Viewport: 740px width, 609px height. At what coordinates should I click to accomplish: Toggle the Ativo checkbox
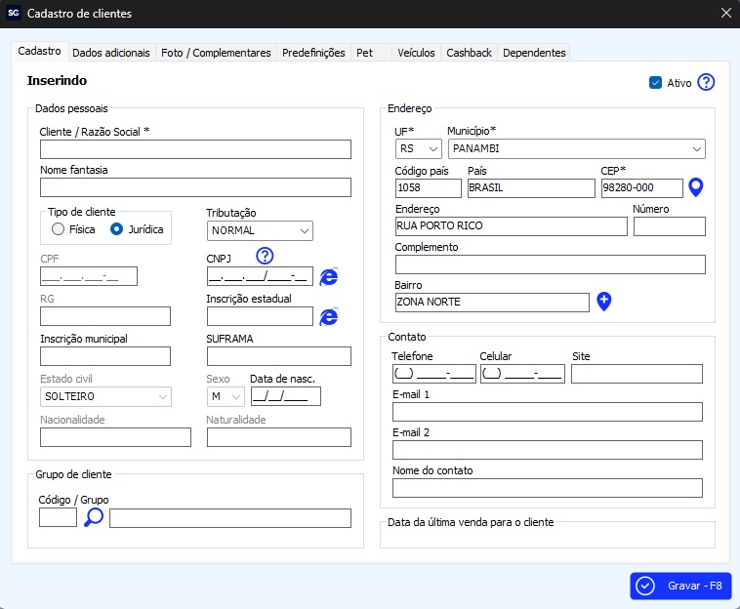click(655, 83)
